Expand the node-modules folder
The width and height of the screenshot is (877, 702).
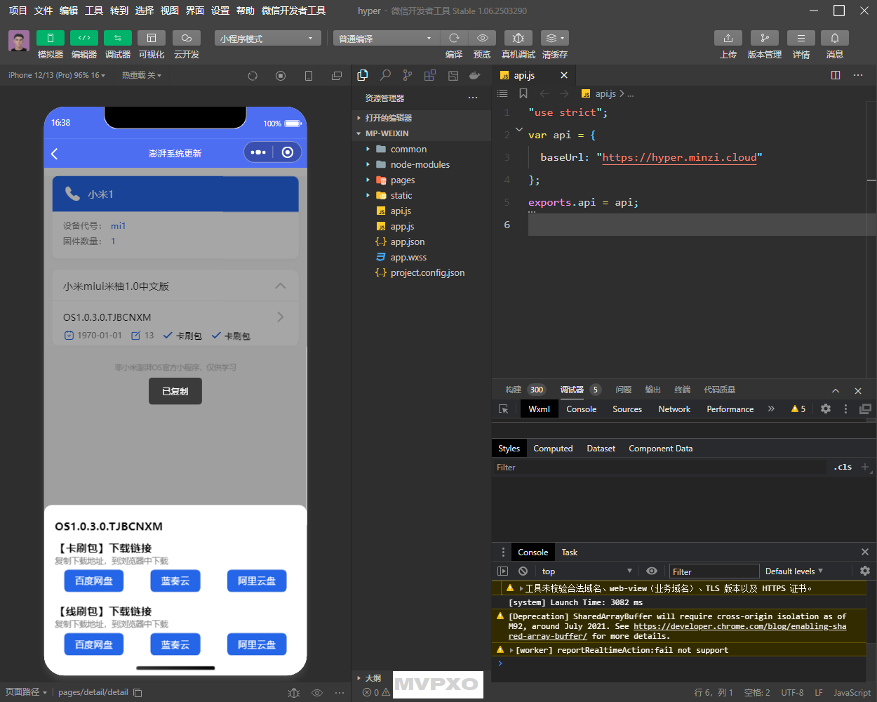[421, 164]
